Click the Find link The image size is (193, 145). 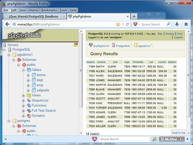pos(179,34)
